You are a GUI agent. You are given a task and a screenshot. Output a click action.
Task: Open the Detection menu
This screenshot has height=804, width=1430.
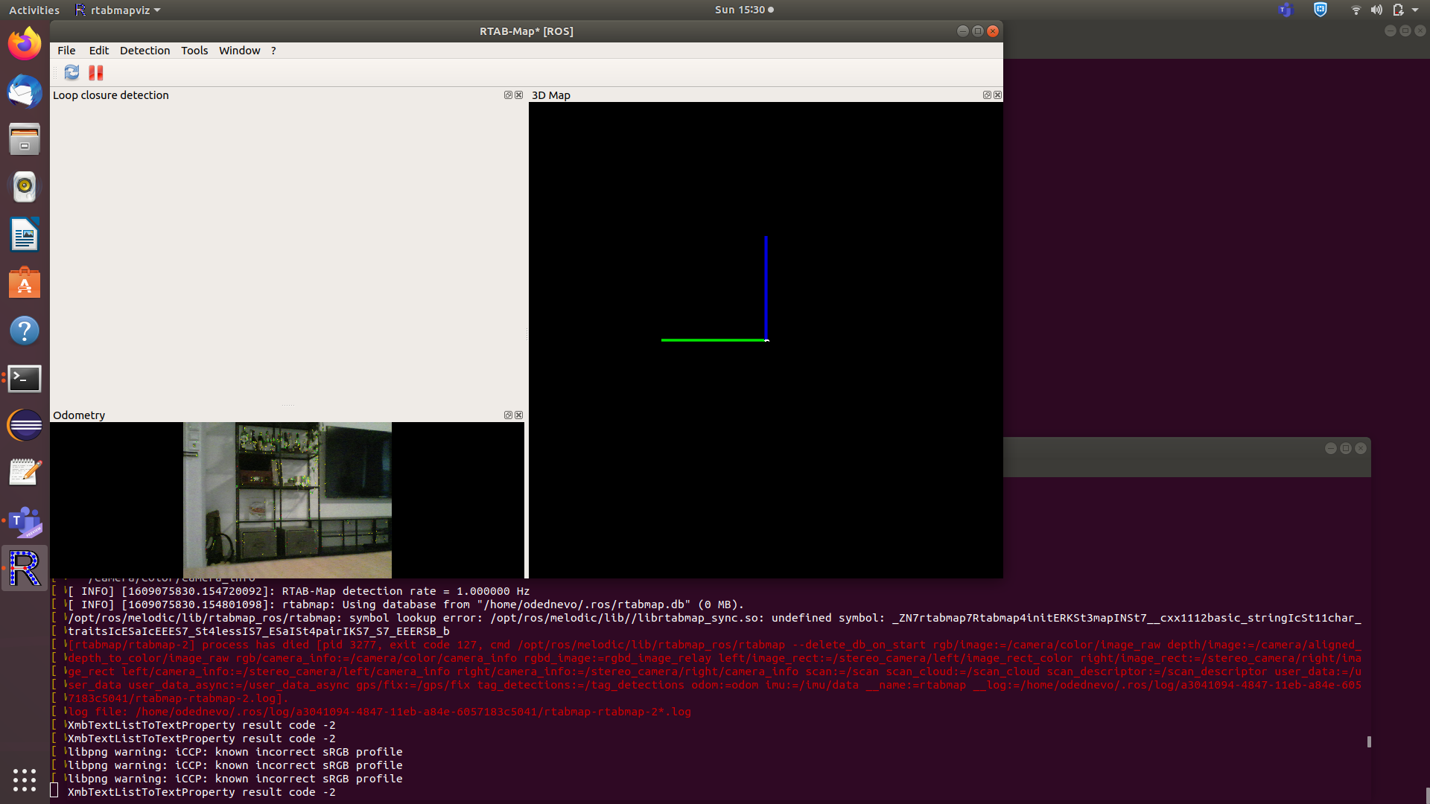coord(144,51)
